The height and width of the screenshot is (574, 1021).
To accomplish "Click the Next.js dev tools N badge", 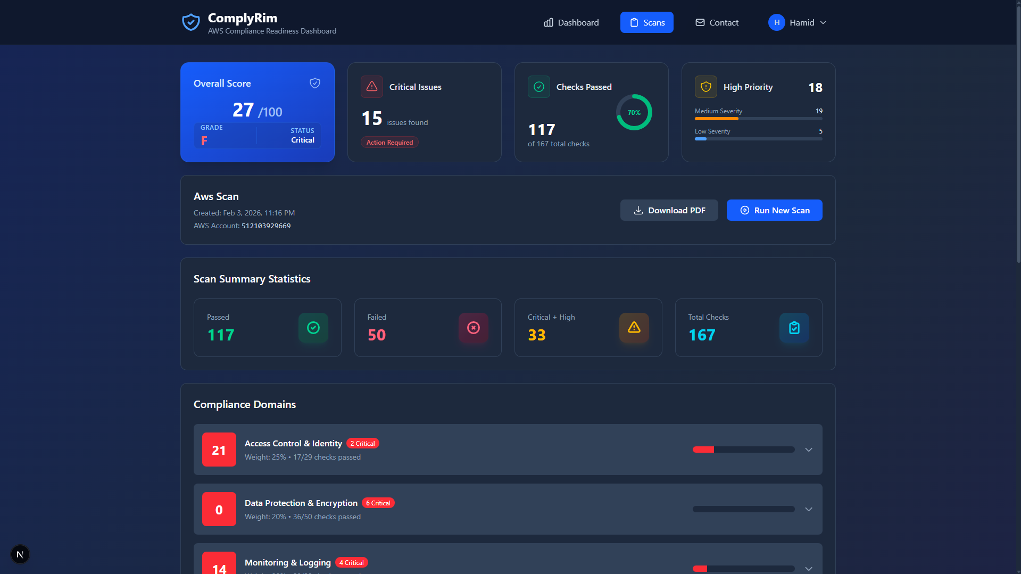I will (x=20, y=554).
